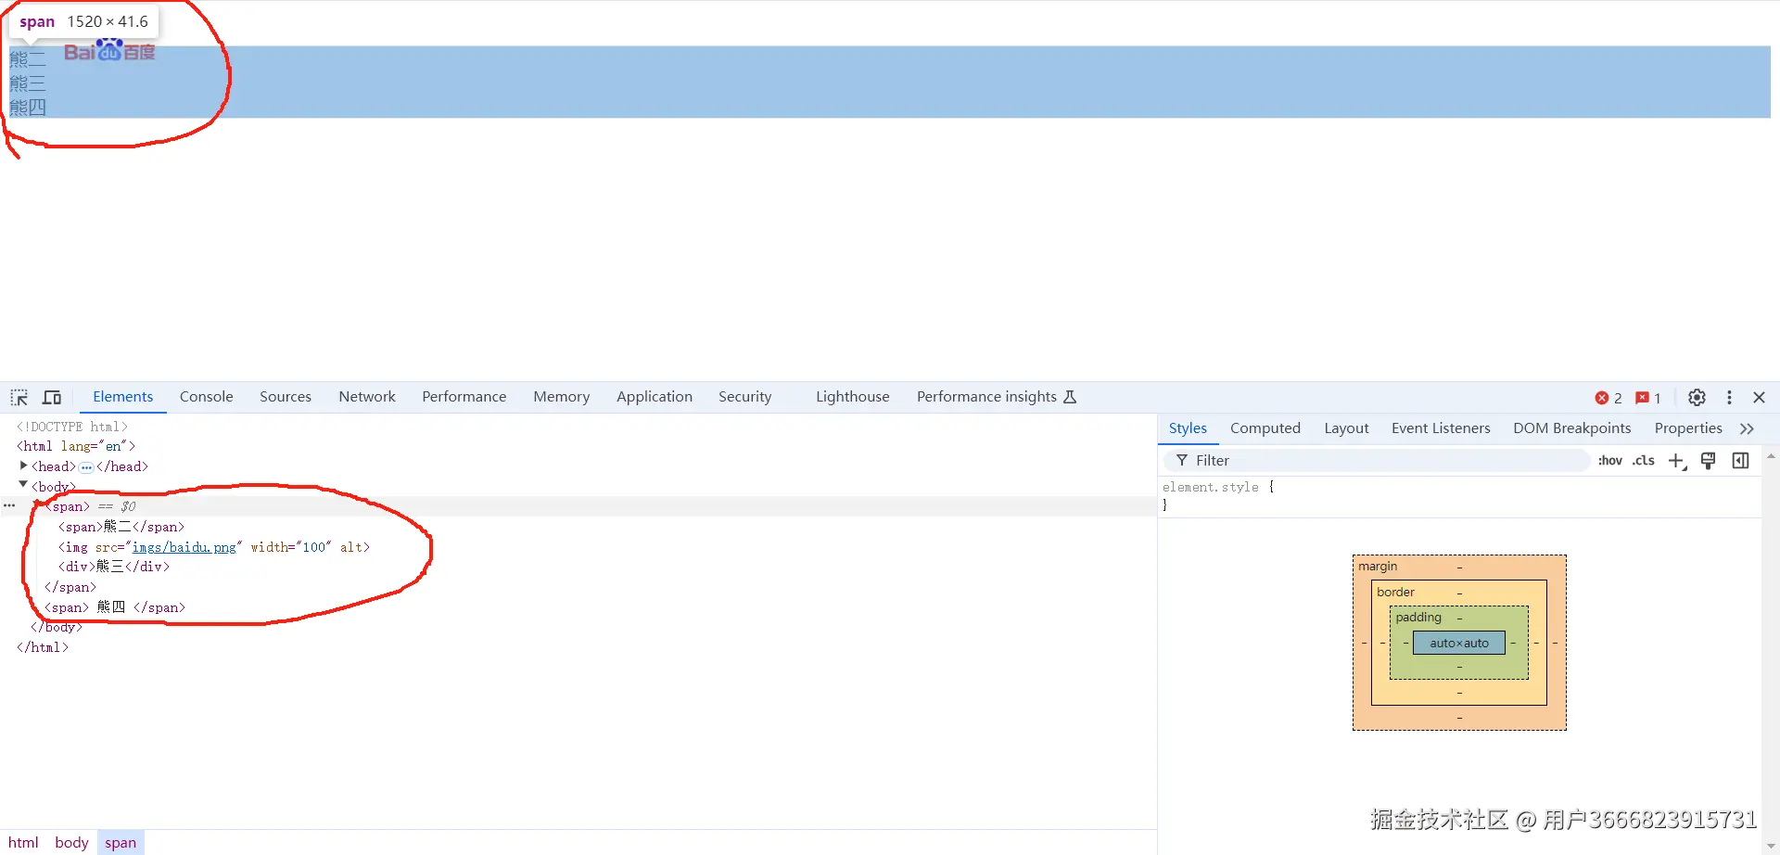
Task: Toggle the computed styles sidebar icon
Action: [x=1740, y=461]
